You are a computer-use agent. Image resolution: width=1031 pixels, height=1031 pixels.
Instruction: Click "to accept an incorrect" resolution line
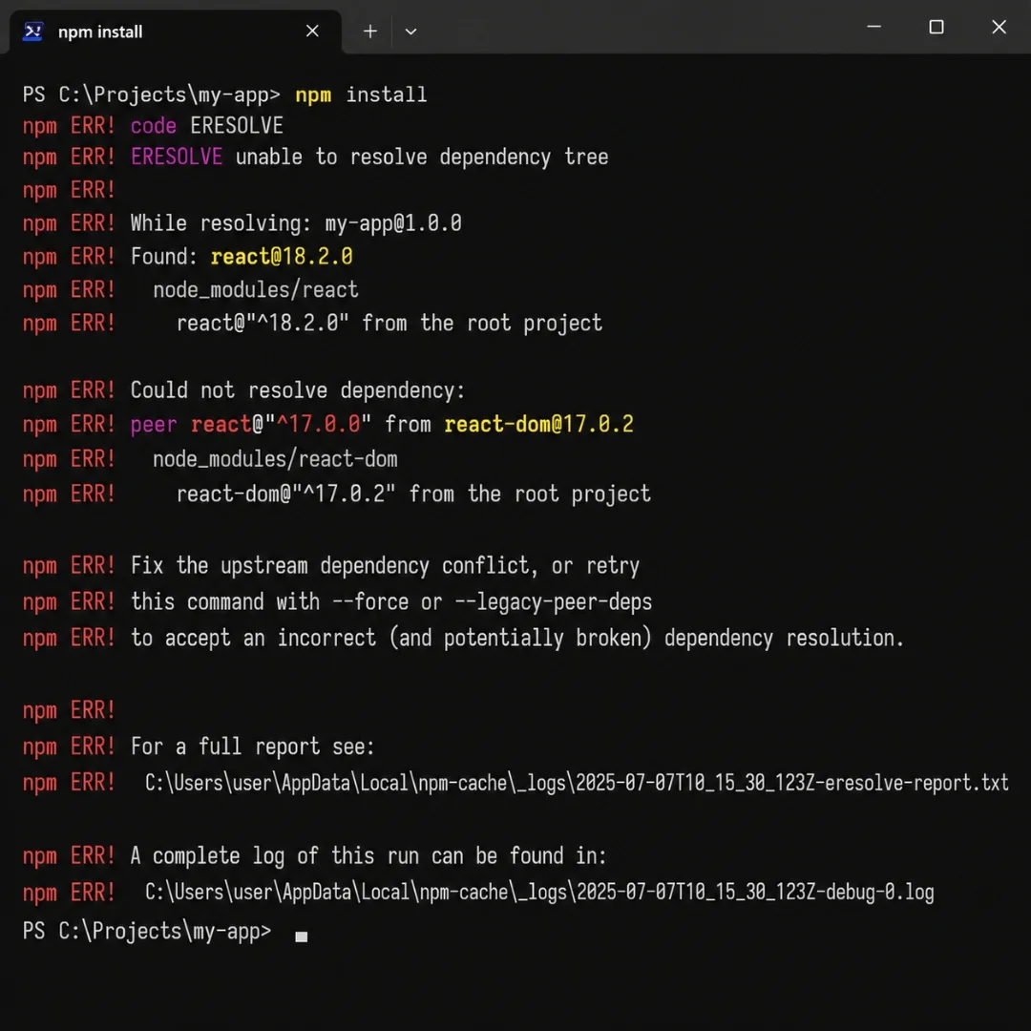(517, 638)
